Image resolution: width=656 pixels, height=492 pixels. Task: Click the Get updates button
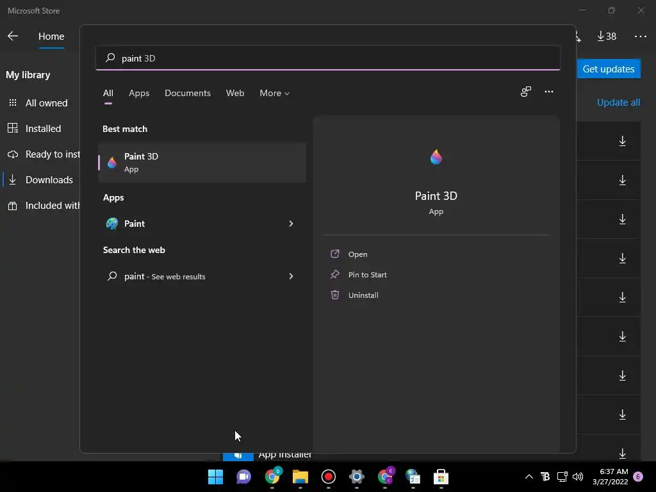tap(609, 69)
